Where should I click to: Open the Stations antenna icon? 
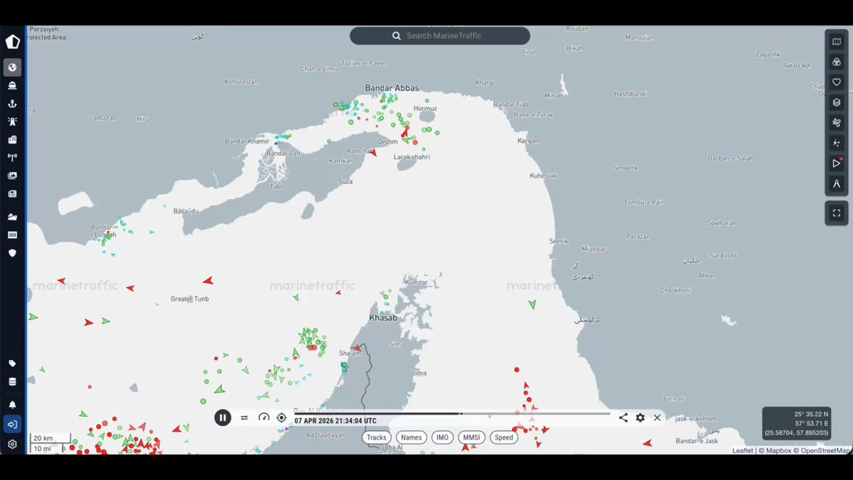pos(12,157)
